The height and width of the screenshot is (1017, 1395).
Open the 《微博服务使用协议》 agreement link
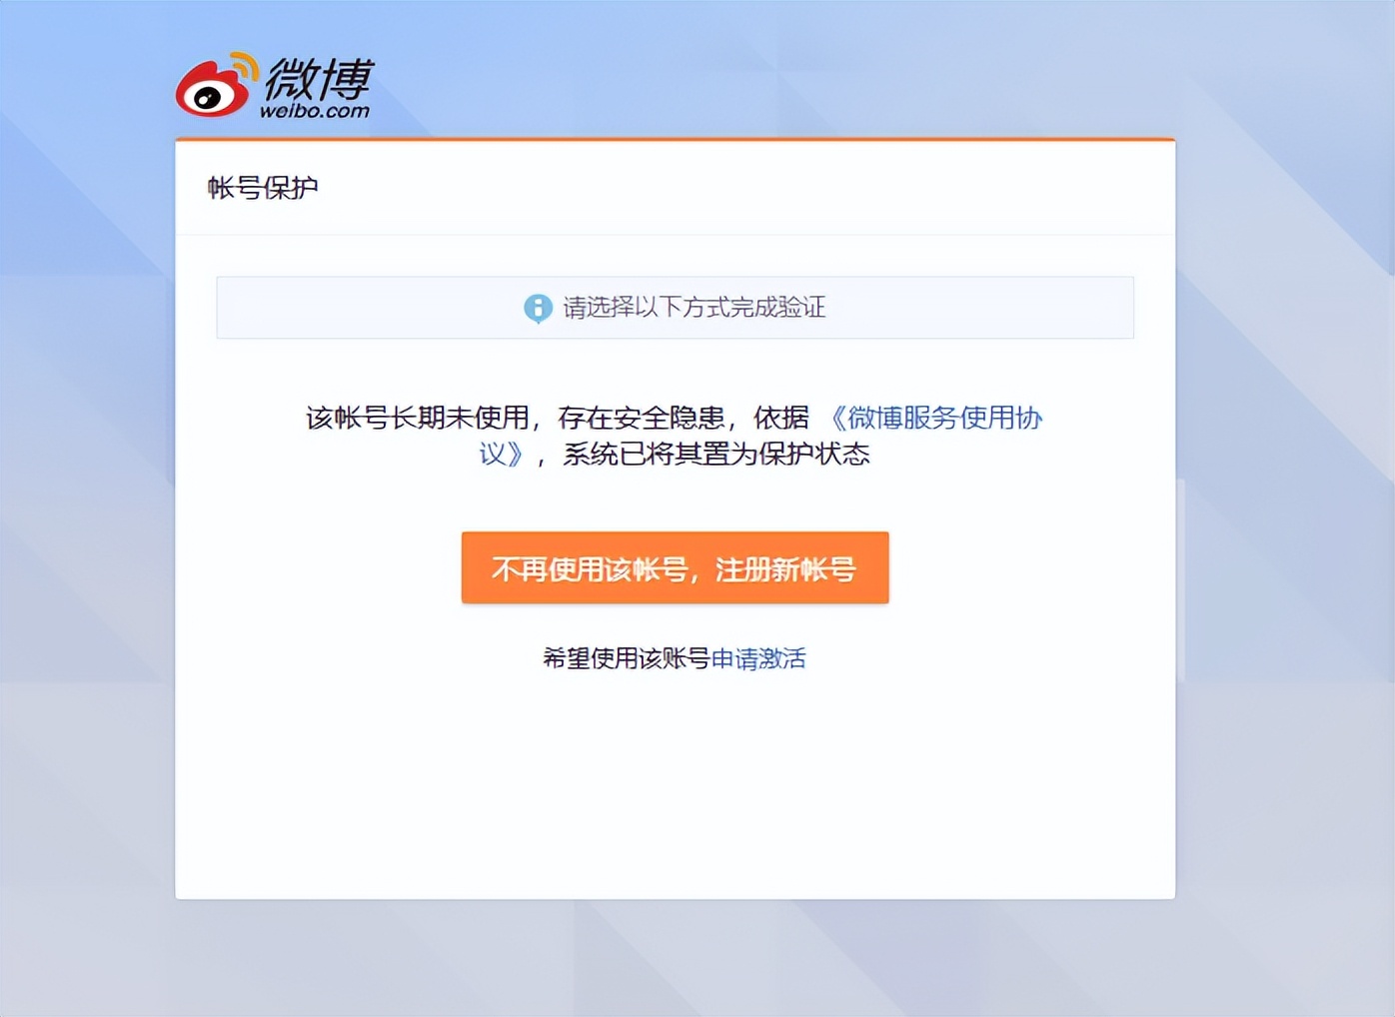937,419
